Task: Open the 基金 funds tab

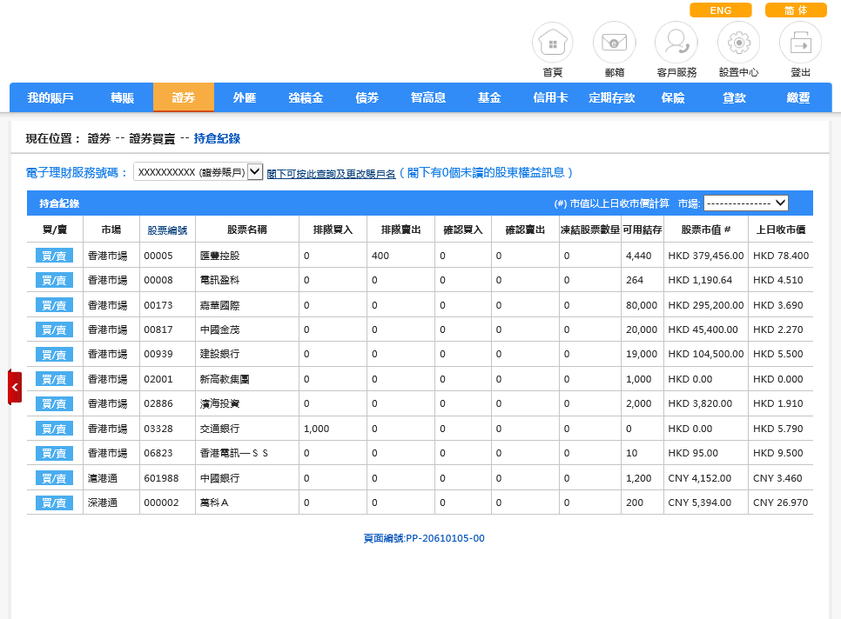Action: click(489, 98)
